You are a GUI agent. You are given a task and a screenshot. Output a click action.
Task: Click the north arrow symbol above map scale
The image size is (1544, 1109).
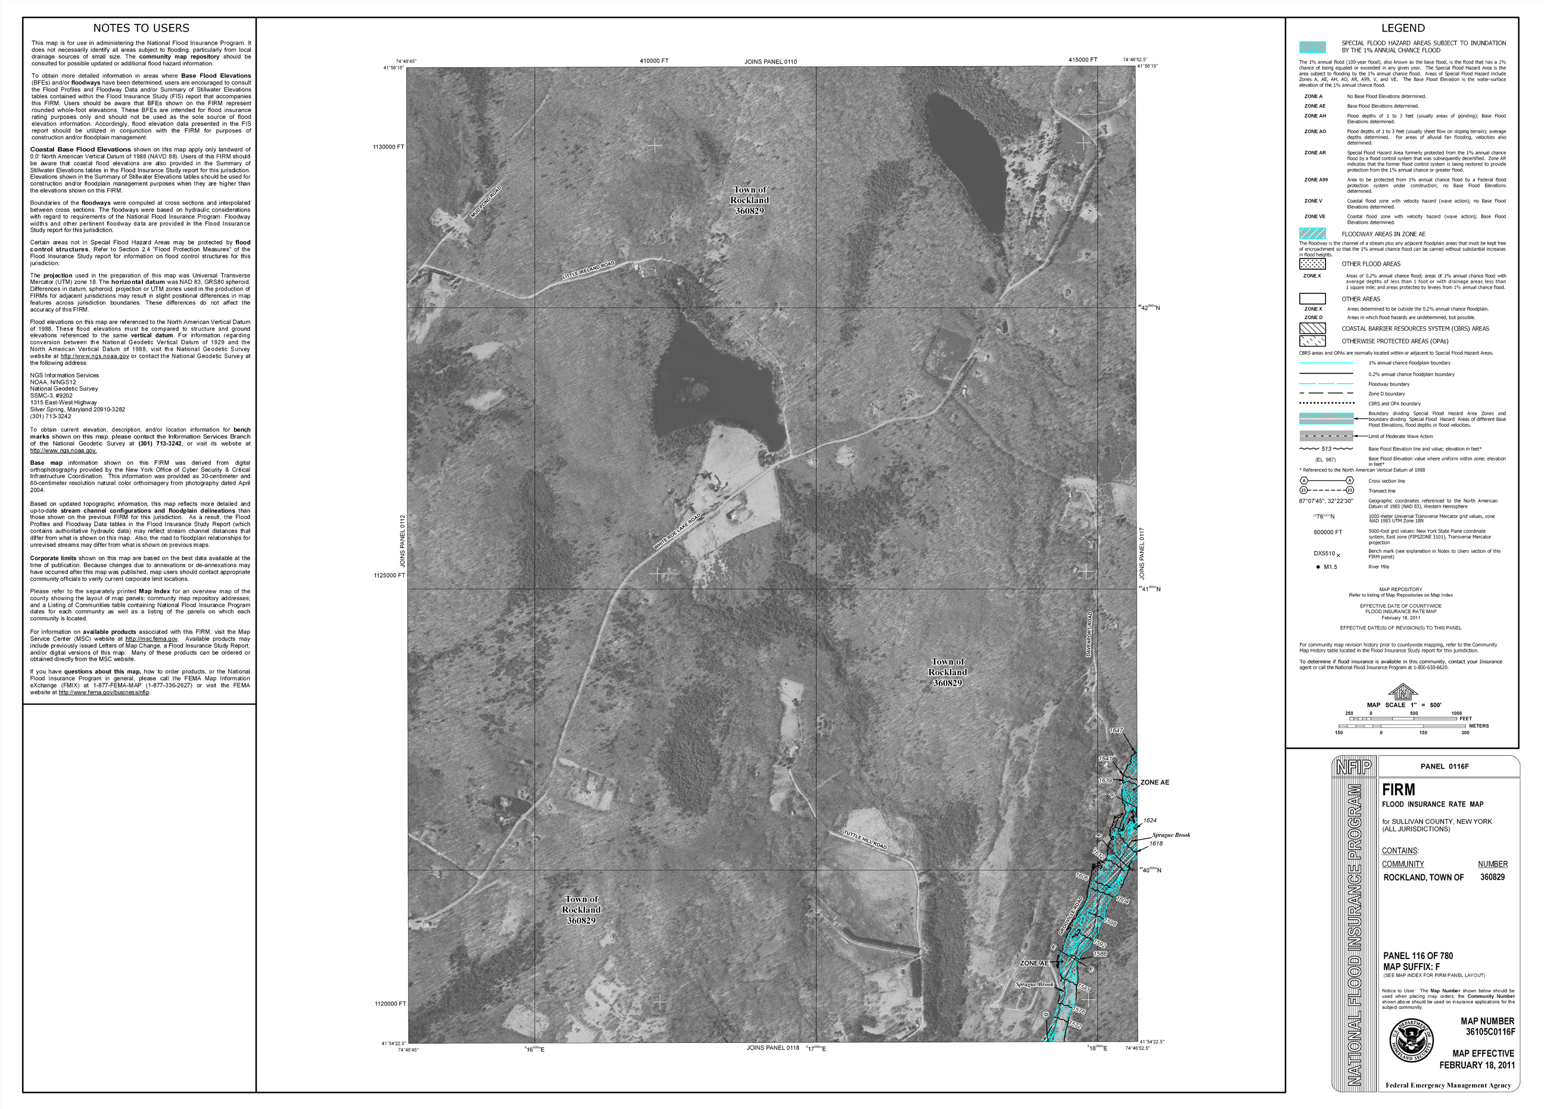pos(1402,692)
